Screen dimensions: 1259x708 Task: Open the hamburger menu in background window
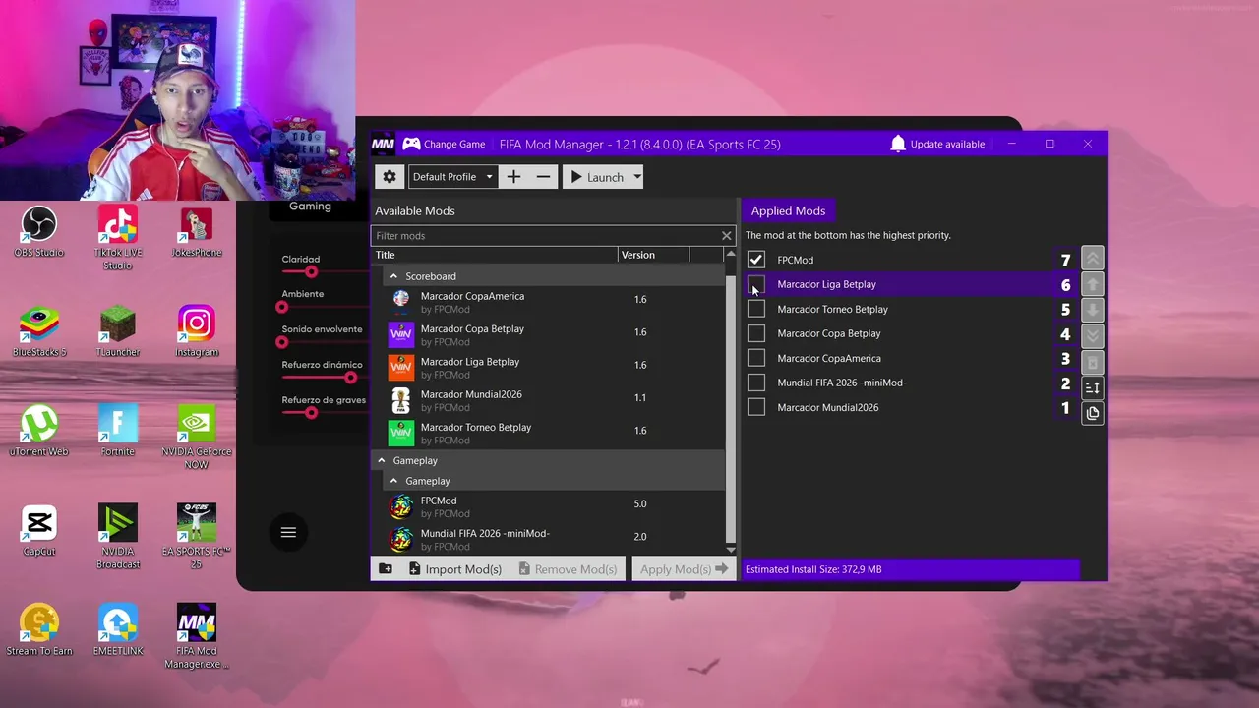288,532
